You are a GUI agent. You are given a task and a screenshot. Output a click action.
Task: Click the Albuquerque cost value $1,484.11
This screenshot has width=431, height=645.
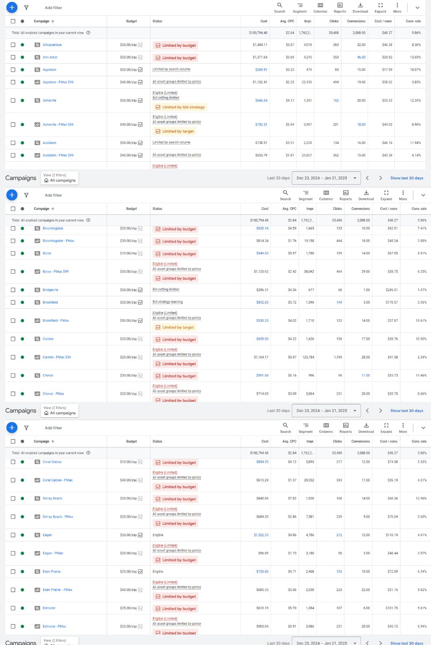coord(260,45)
